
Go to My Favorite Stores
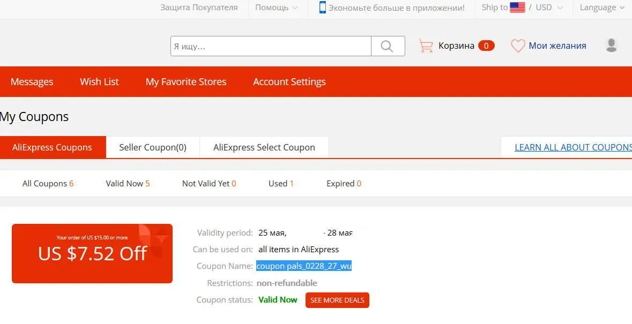(x=186, y=82)
